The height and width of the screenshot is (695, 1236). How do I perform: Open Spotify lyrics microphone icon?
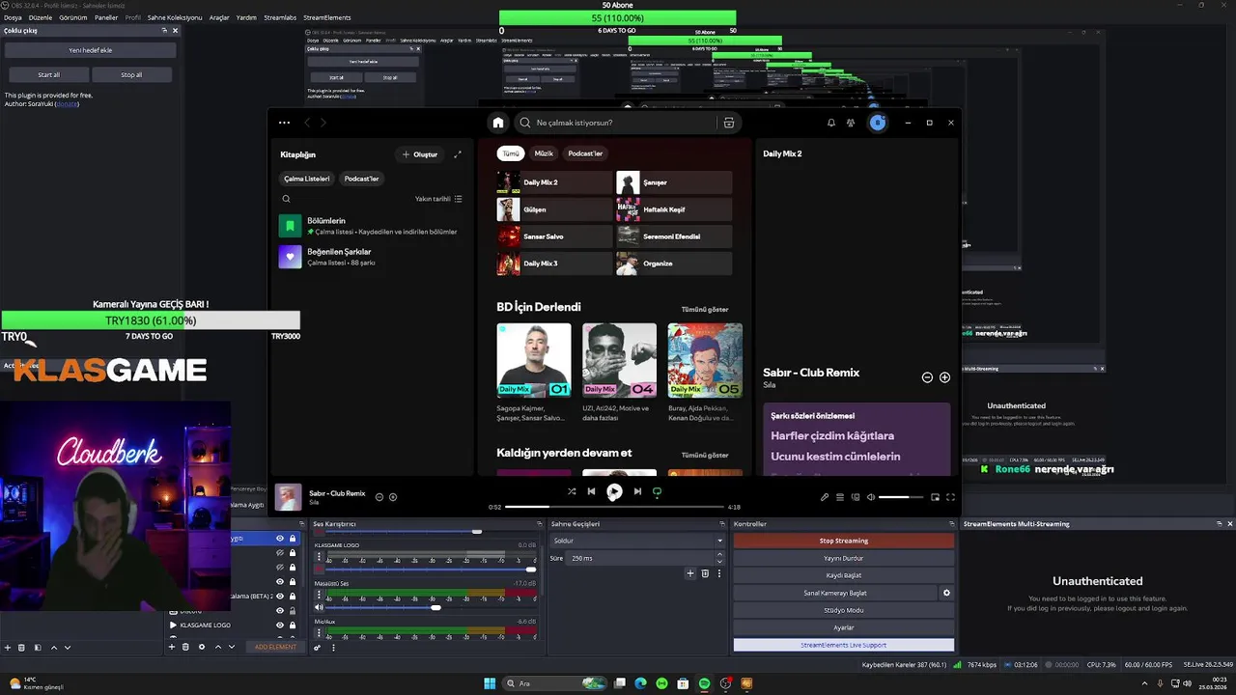(x=825, y=497)
